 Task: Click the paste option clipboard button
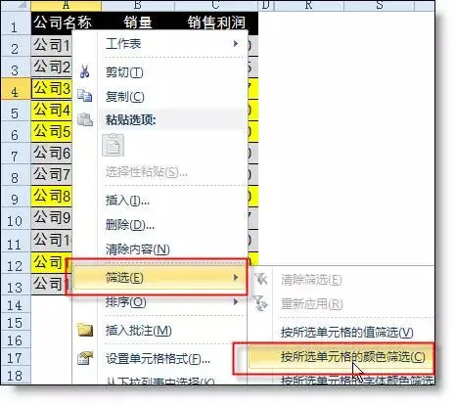click(113, 145)
